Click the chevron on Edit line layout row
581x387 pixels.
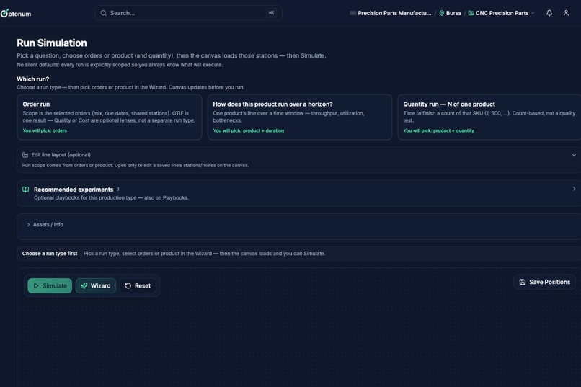click(x=574, y=155)
